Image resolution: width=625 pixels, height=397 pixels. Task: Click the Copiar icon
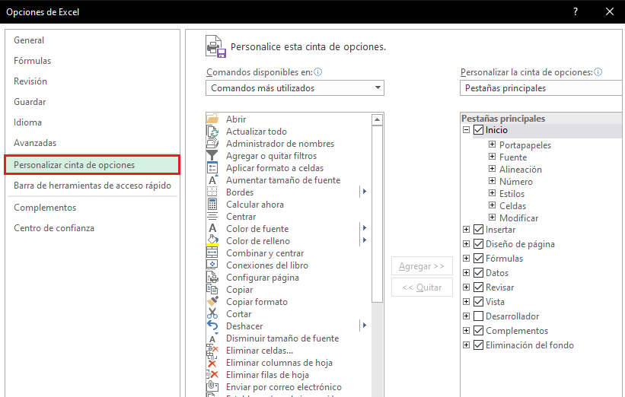(212, 290)
